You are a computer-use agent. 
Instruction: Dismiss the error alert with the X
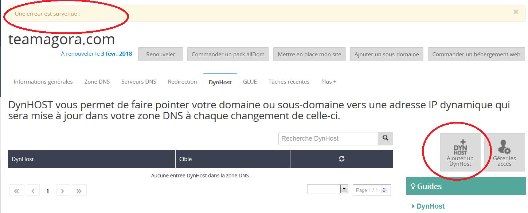pos(516,12)
